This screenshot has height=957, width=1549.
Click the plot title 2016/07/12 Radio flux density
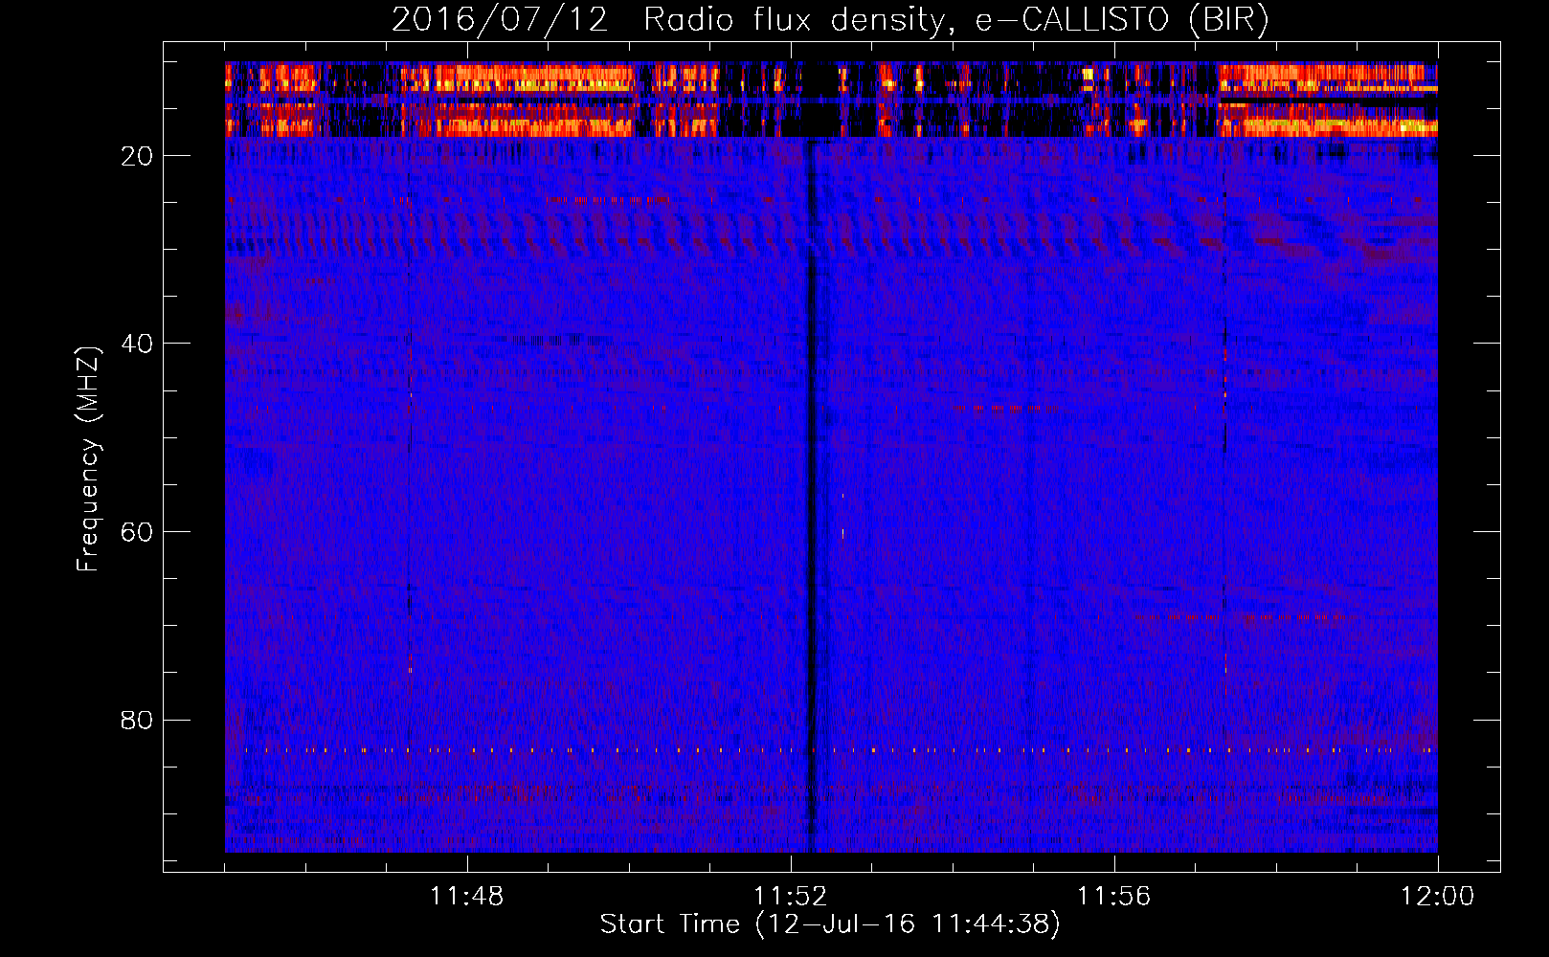830,19
